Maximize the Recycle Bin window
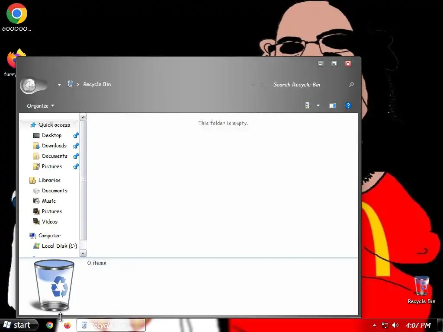Viewport: 443px width, 332px height. click(334, 64)
